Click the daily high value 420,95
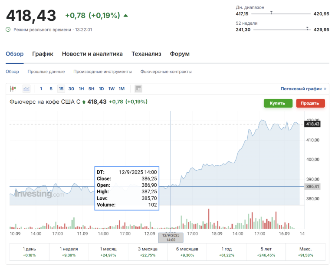Screen dimensions: 335x270 321,14
